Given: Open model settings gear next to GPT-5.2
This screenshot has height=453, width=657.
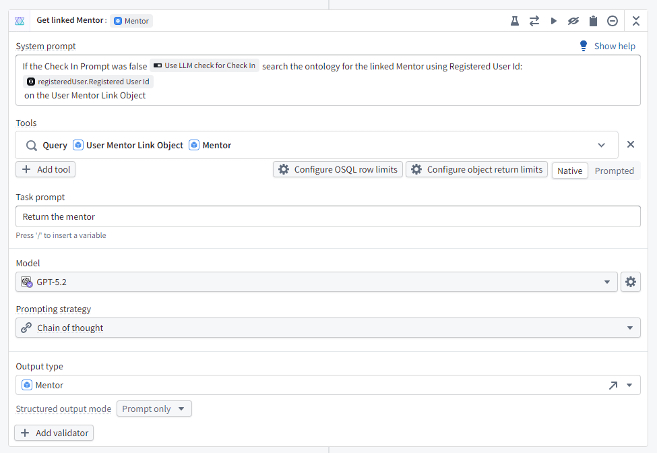Looking at the screenshot, I should point(631,282).
